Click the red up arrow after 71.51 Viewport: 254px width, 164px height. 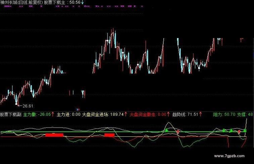[201, 114]
